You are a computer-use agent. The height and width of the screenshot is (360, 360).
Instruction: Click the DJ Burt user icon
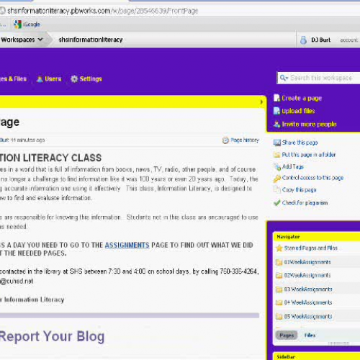[303, 40]
